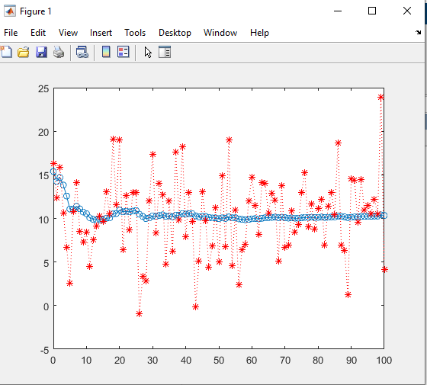Dock the figure using corner arrow
This screenshot has height=385, width=427.
(x=418, y=32)
